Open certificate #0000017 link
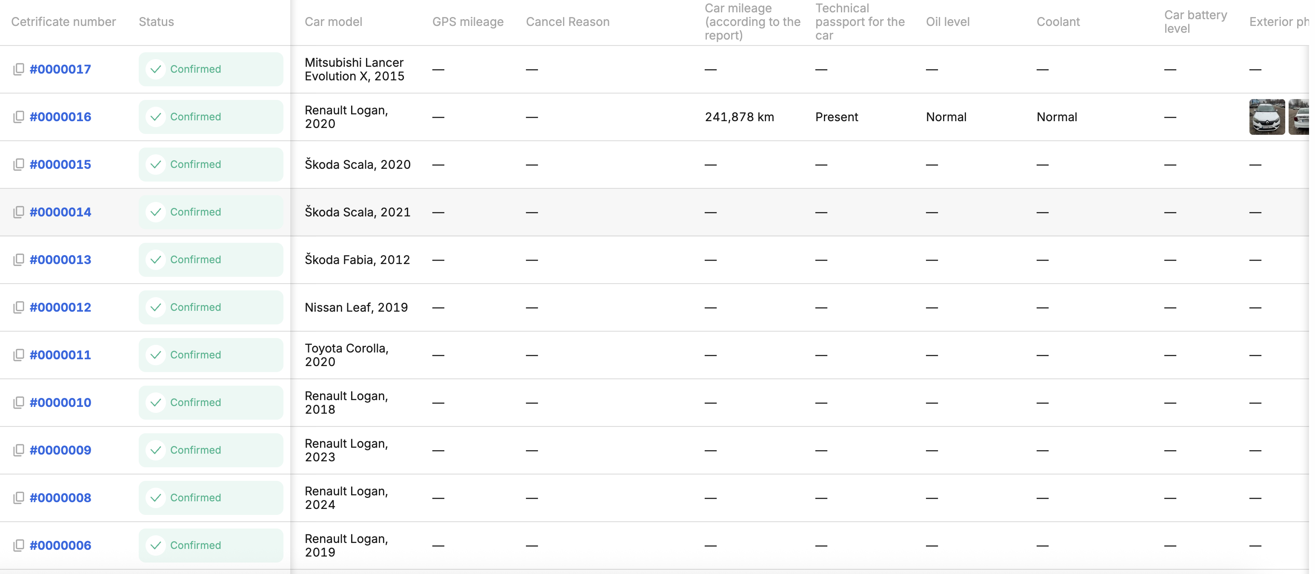Screen dimensions: 1315x574 60,69
